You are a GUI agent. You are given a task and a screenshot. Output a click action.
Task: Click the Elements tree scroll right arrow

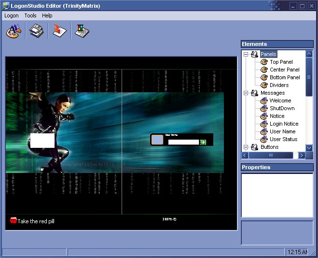coord(302,155)
